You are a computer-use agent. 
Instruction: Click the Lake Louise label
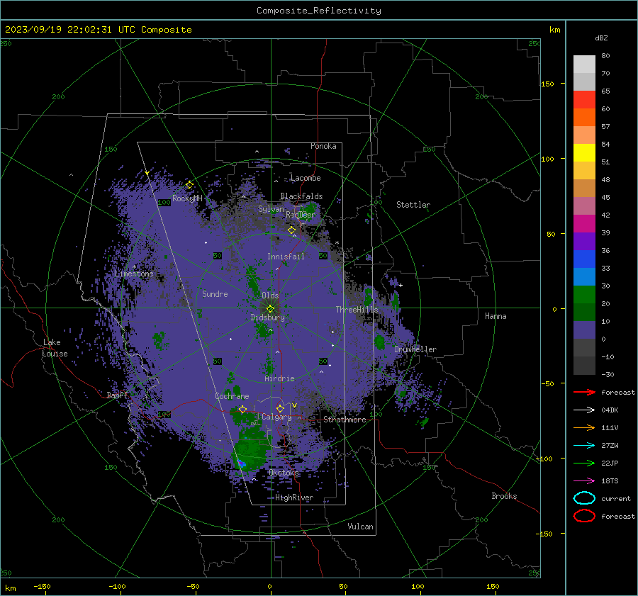[x=55, y=348]
